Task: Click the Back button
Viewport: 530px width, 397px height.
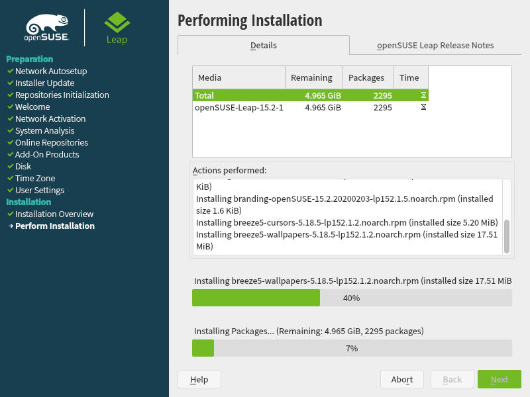Action: point(452,379)
